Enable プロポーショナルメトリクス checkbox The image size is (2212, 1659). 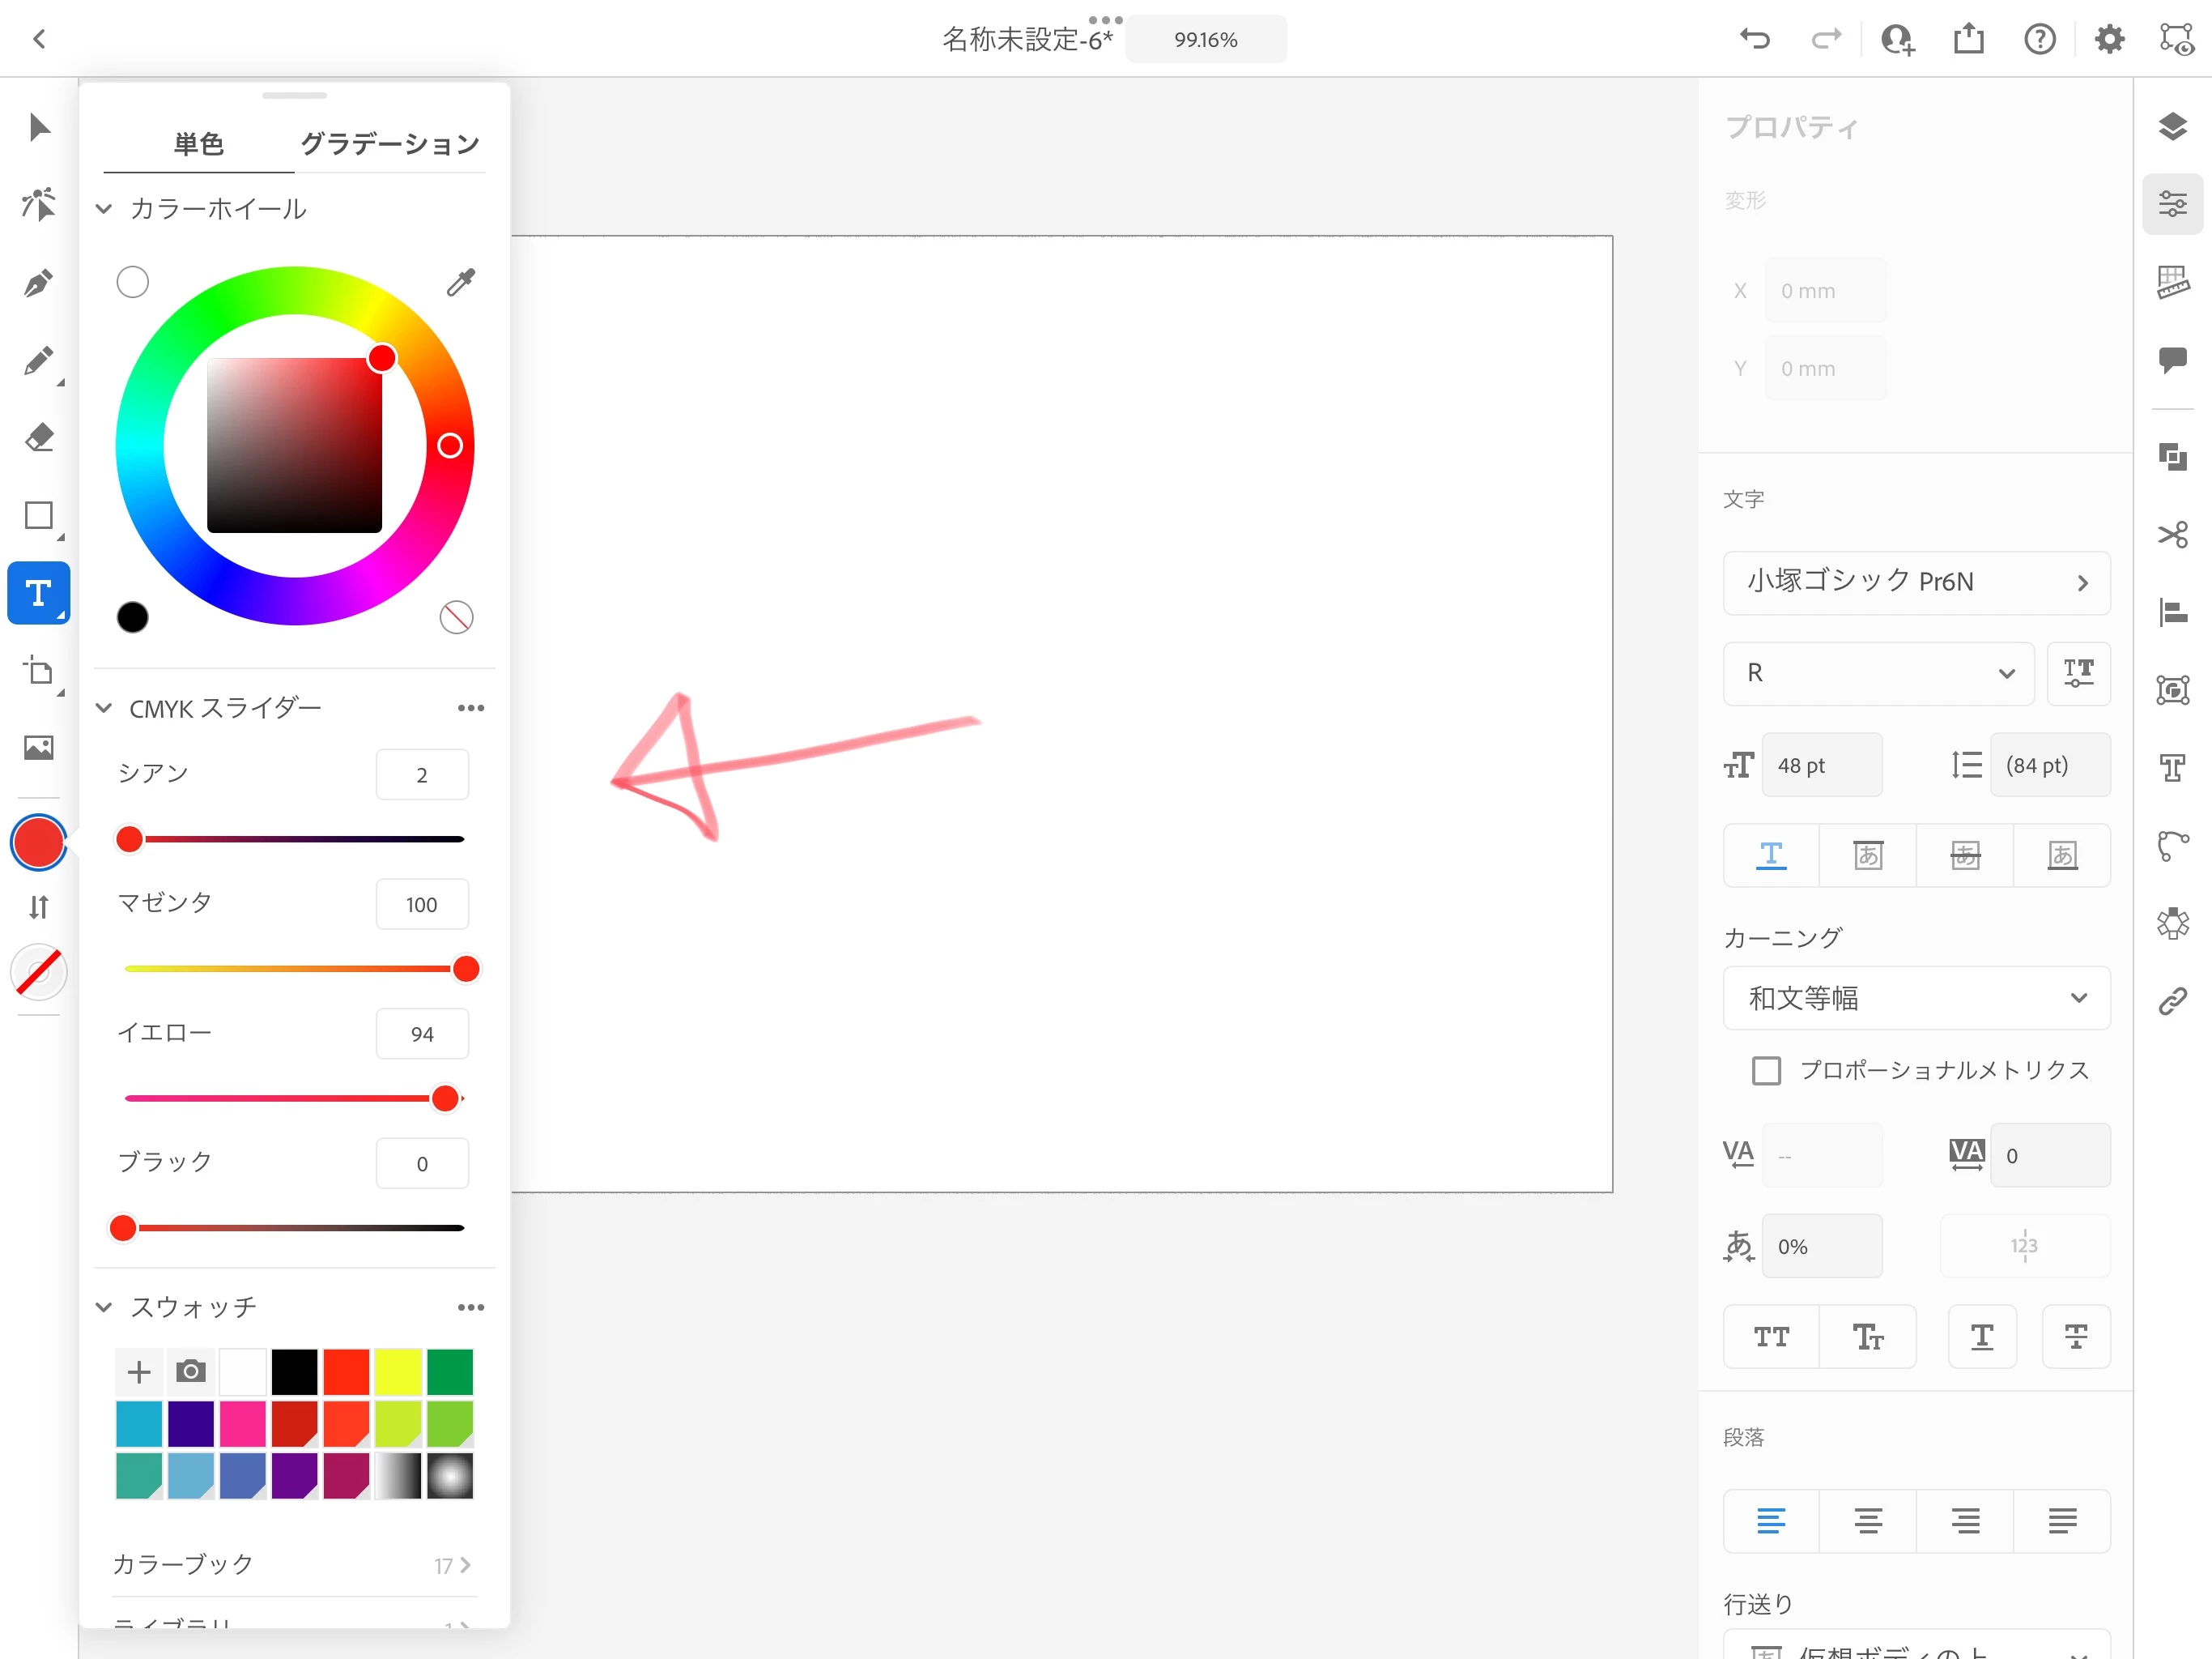tap(1766, 1069)
